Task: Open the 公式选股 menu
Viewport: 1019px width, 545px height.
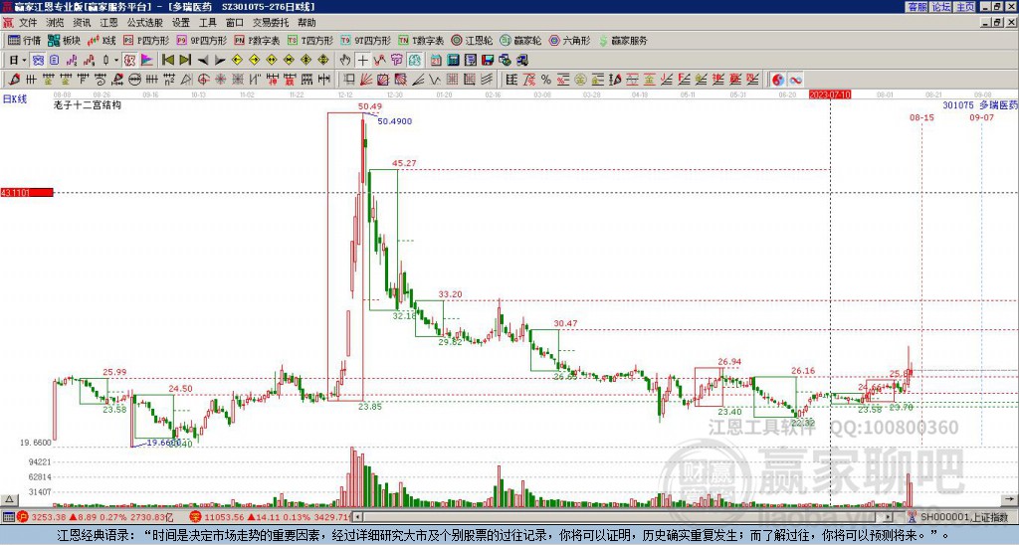Action: tap(145, 23)
